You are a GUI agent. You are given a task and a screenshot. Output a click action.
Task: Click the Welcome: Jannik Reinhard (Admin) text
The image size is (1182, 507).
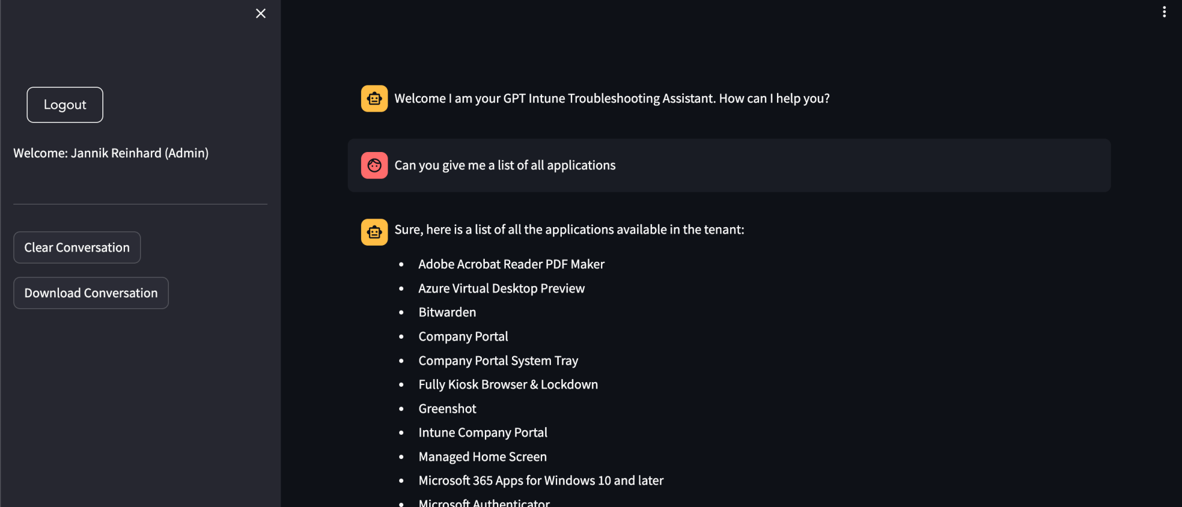[111, 153]
